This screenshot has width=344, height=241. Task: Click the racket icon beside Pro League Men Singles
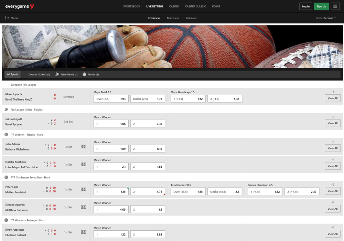pos(6,109)
